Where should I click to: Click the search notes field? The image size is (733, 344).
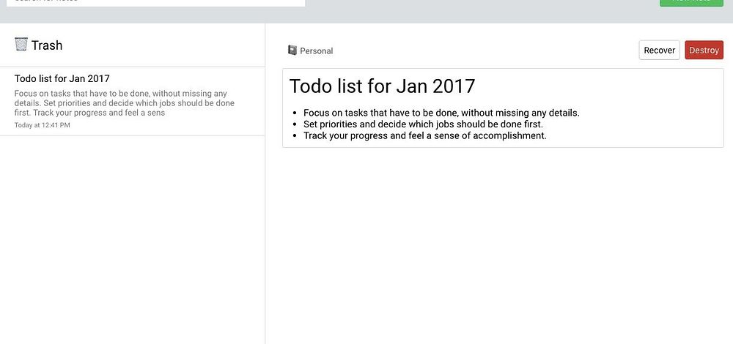tap(155, 2)
